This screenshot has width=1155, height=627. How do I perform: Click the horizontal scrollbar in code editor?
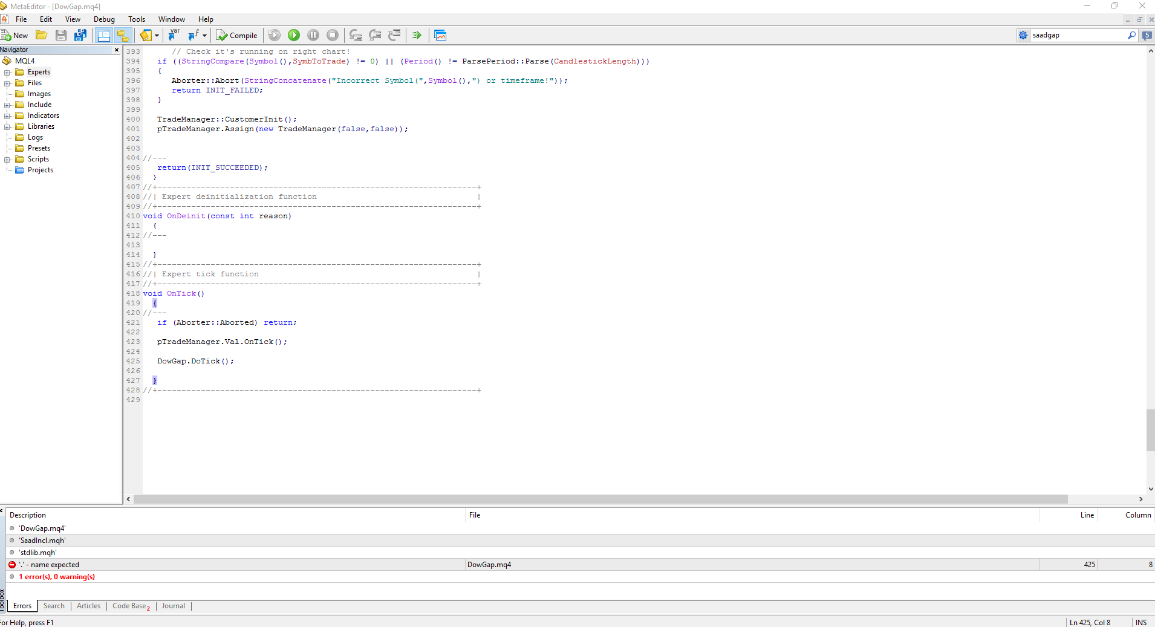click(x=600, y=499)
